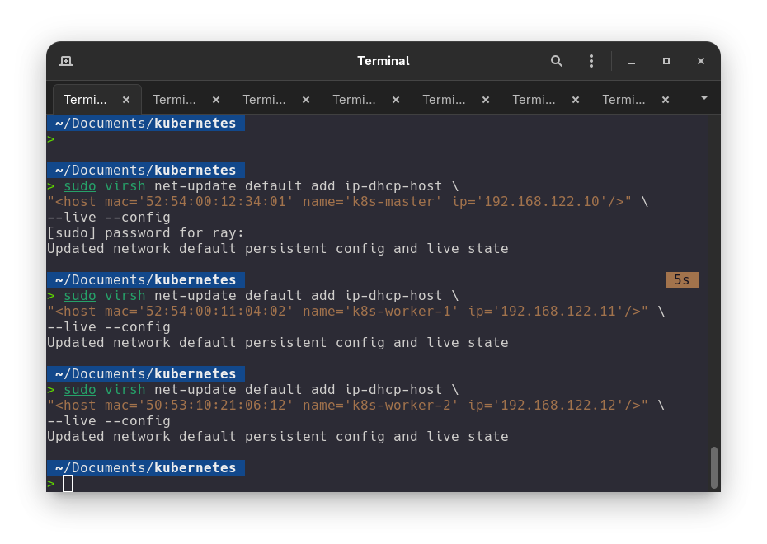This screenshot has height=544, width=767.
Task: Close the first terminal tab
Action: point(126,100)
